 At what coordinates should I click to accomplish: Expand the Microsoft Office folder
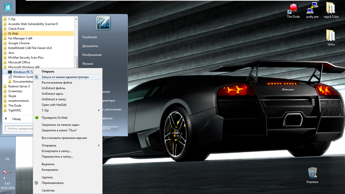click(38, 62)
